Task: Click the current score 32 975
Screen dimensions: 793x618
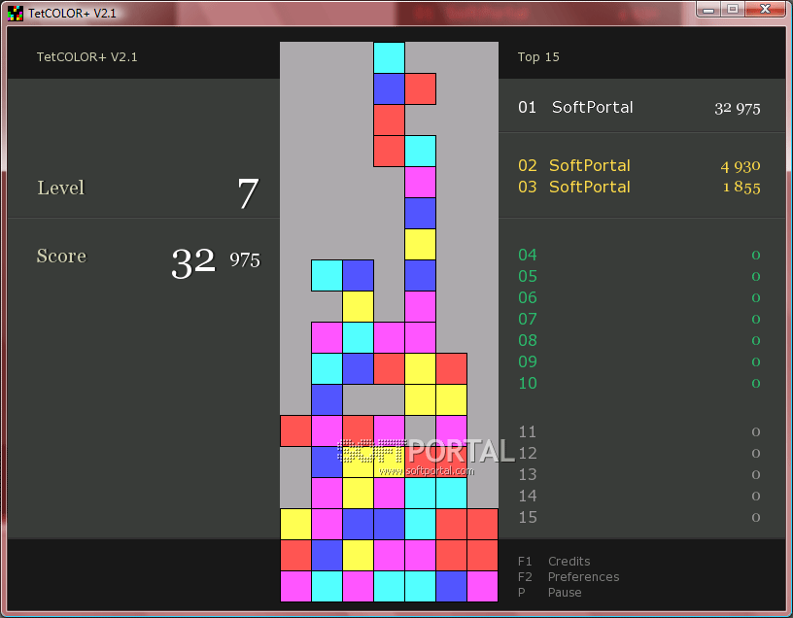Action: click(x=216, y=262)
